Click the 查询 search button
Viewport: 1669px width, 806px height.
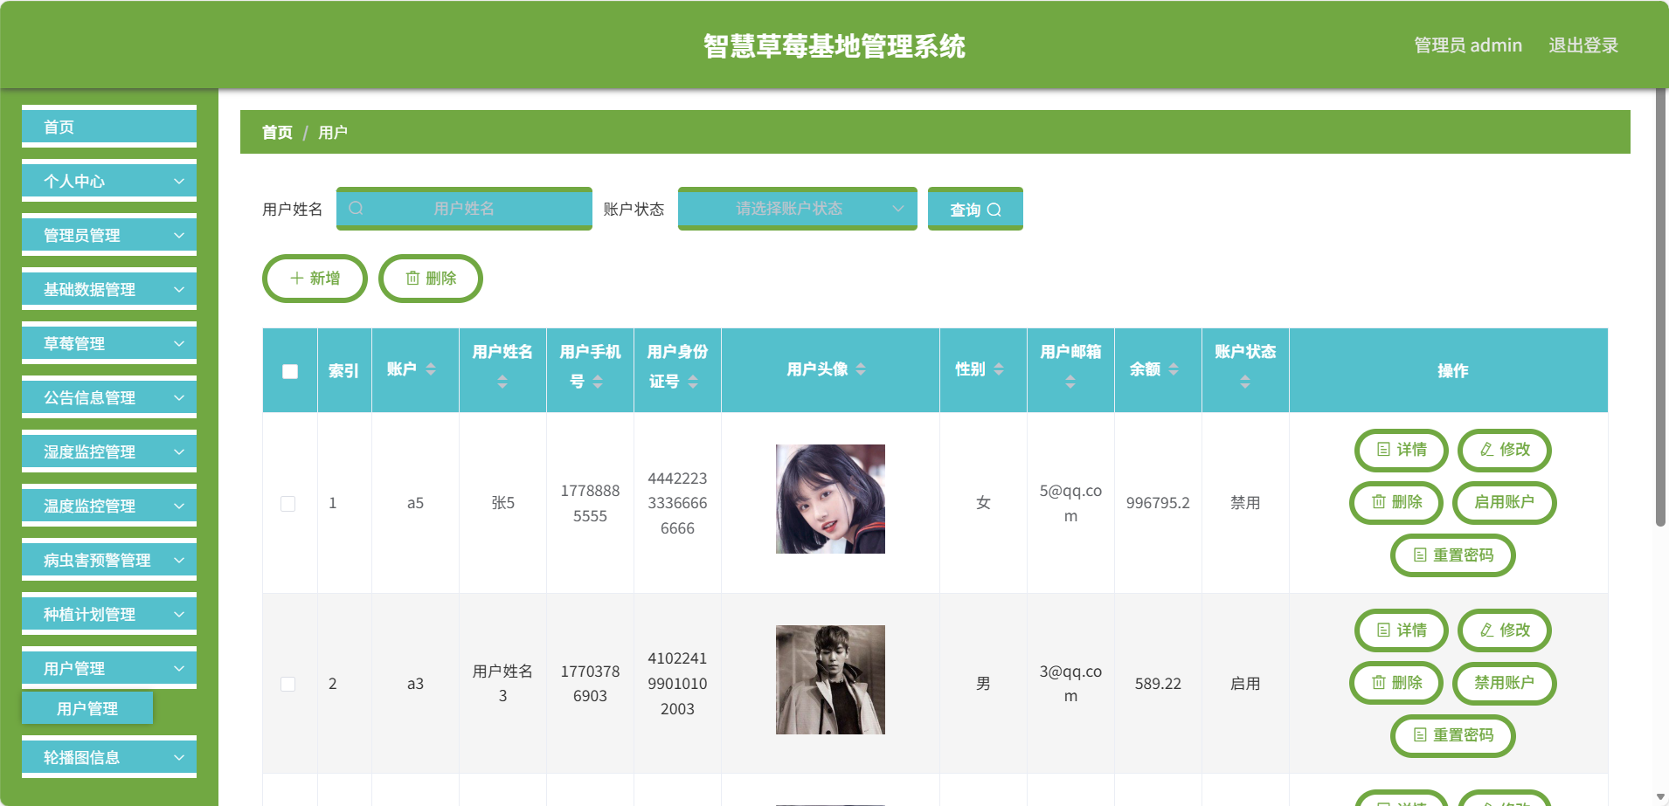tap(975, 209)
